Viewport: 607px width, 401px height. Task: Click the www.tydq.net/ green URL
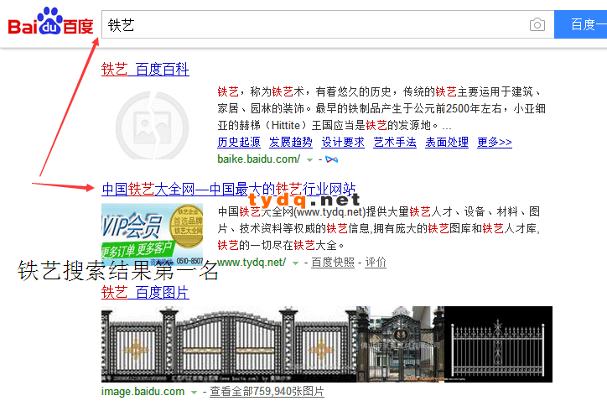252,263
